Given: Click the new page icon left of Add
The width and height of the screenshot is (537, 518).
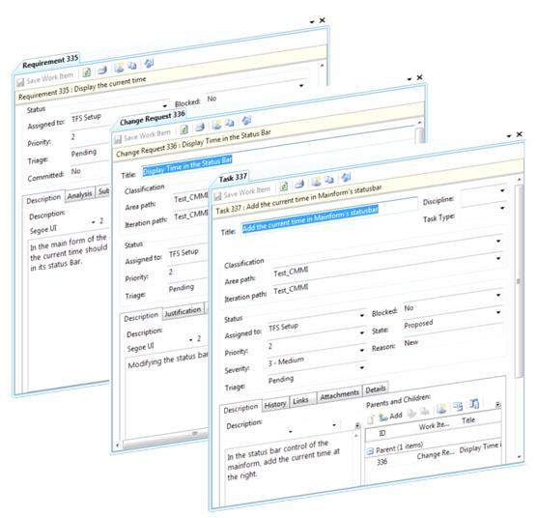Looking at the screenshot, I should [371, 419].
